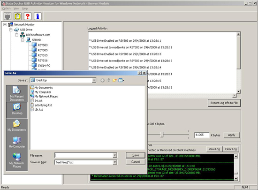Open the View menu
The height and width of the screenshot is (190, 258).
coord(16,8)
